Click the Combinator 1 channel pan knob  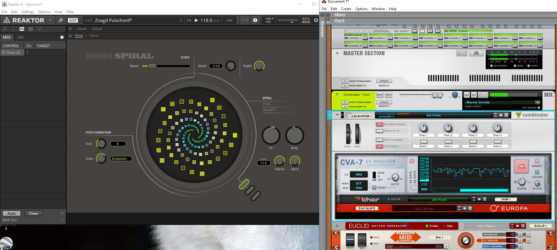pyautogui.click(x=455, y=95)
